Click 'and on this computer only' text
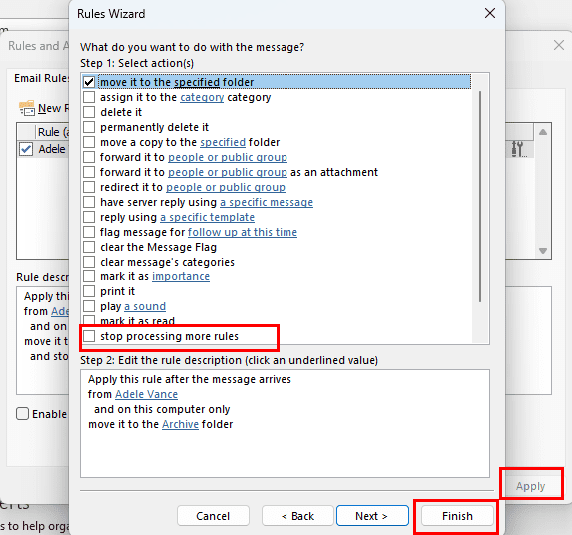572x535 pixels. 162,409
